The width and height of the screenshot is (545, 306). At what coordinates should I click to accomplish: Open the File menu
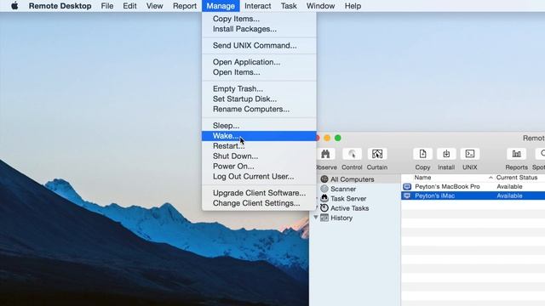[x=107, y=6]
